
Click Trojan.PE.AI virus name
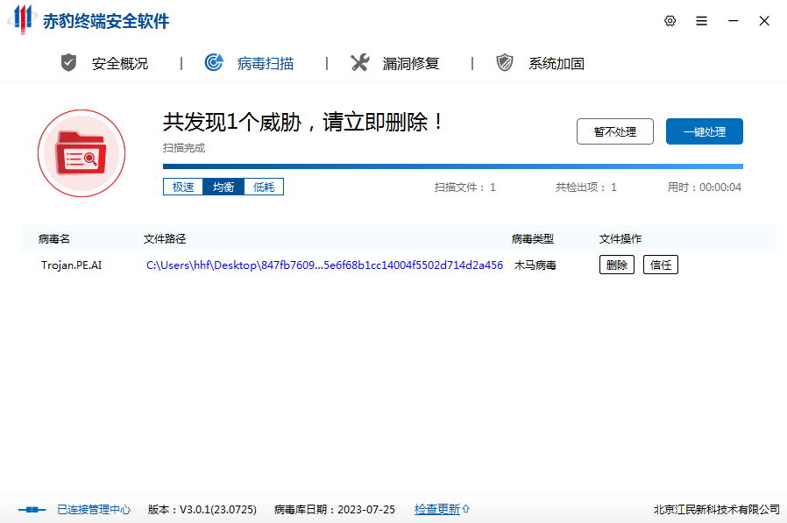[x=71, y=265]
